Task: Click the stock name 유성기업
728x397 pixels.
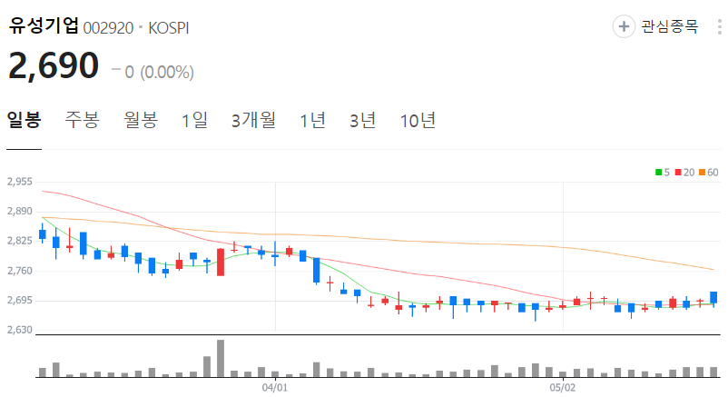Action: tap(44, 25)
